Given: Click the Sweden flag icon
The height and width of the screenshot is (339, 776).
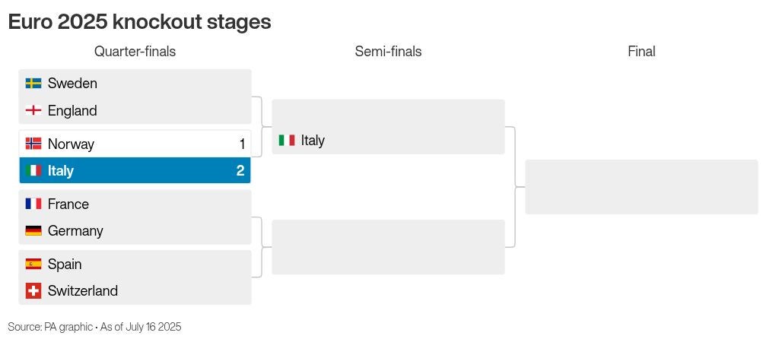Looking at the screenshot, I should (33, 83).
